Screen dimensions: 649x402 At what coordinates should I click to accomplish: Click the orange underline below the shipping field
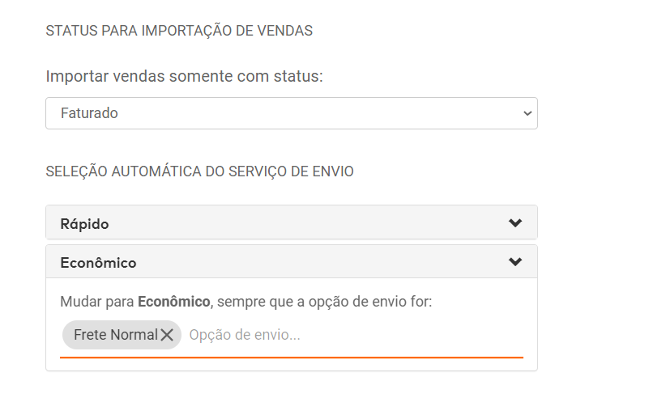pyautogui.click(x=292, y=356)
